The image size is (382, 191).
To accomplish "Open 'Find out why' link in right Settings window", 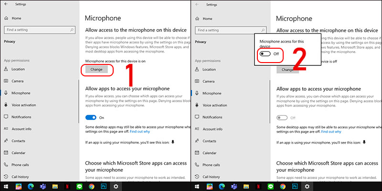I will (331, 132).
